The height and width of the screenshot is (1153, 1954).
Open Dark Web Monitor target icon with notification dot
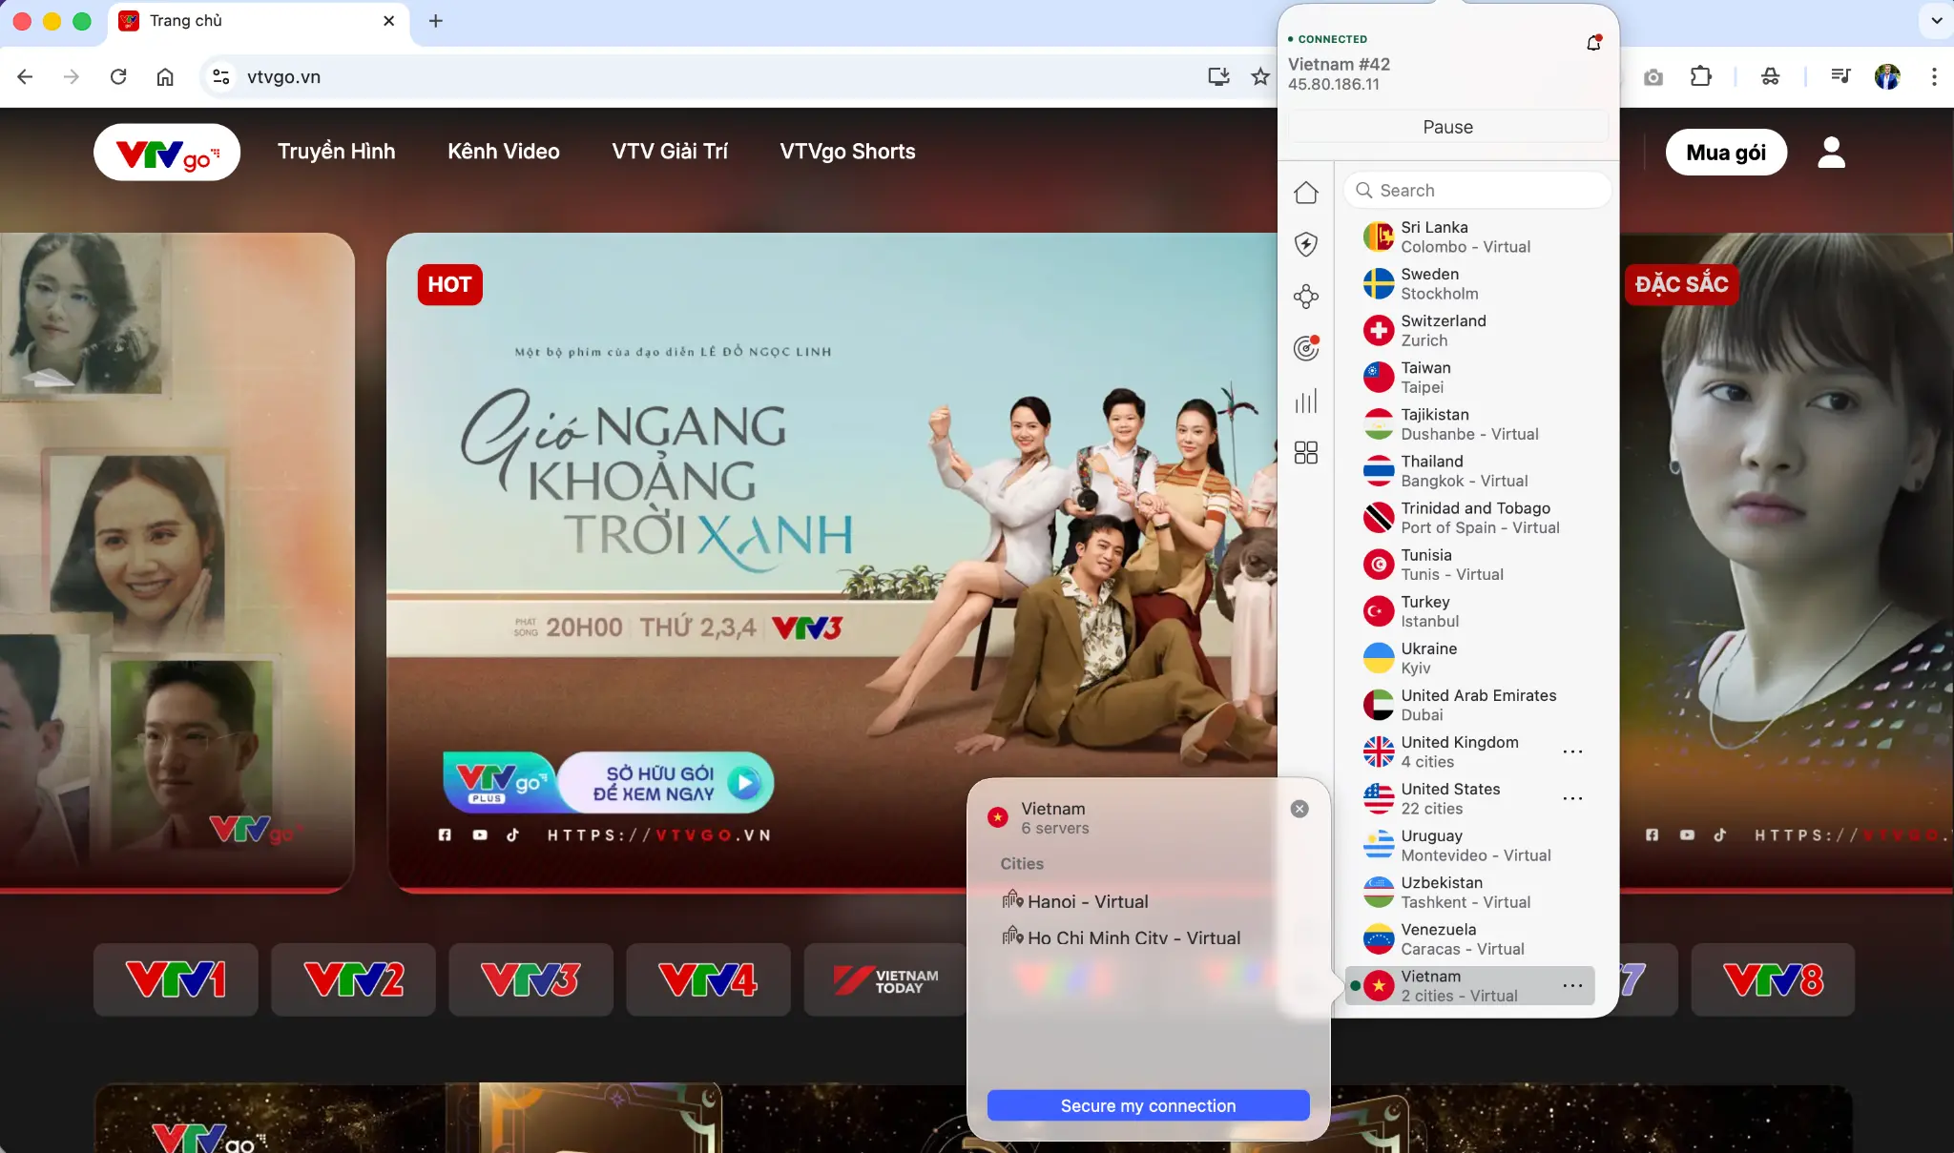pos(1306,348)
